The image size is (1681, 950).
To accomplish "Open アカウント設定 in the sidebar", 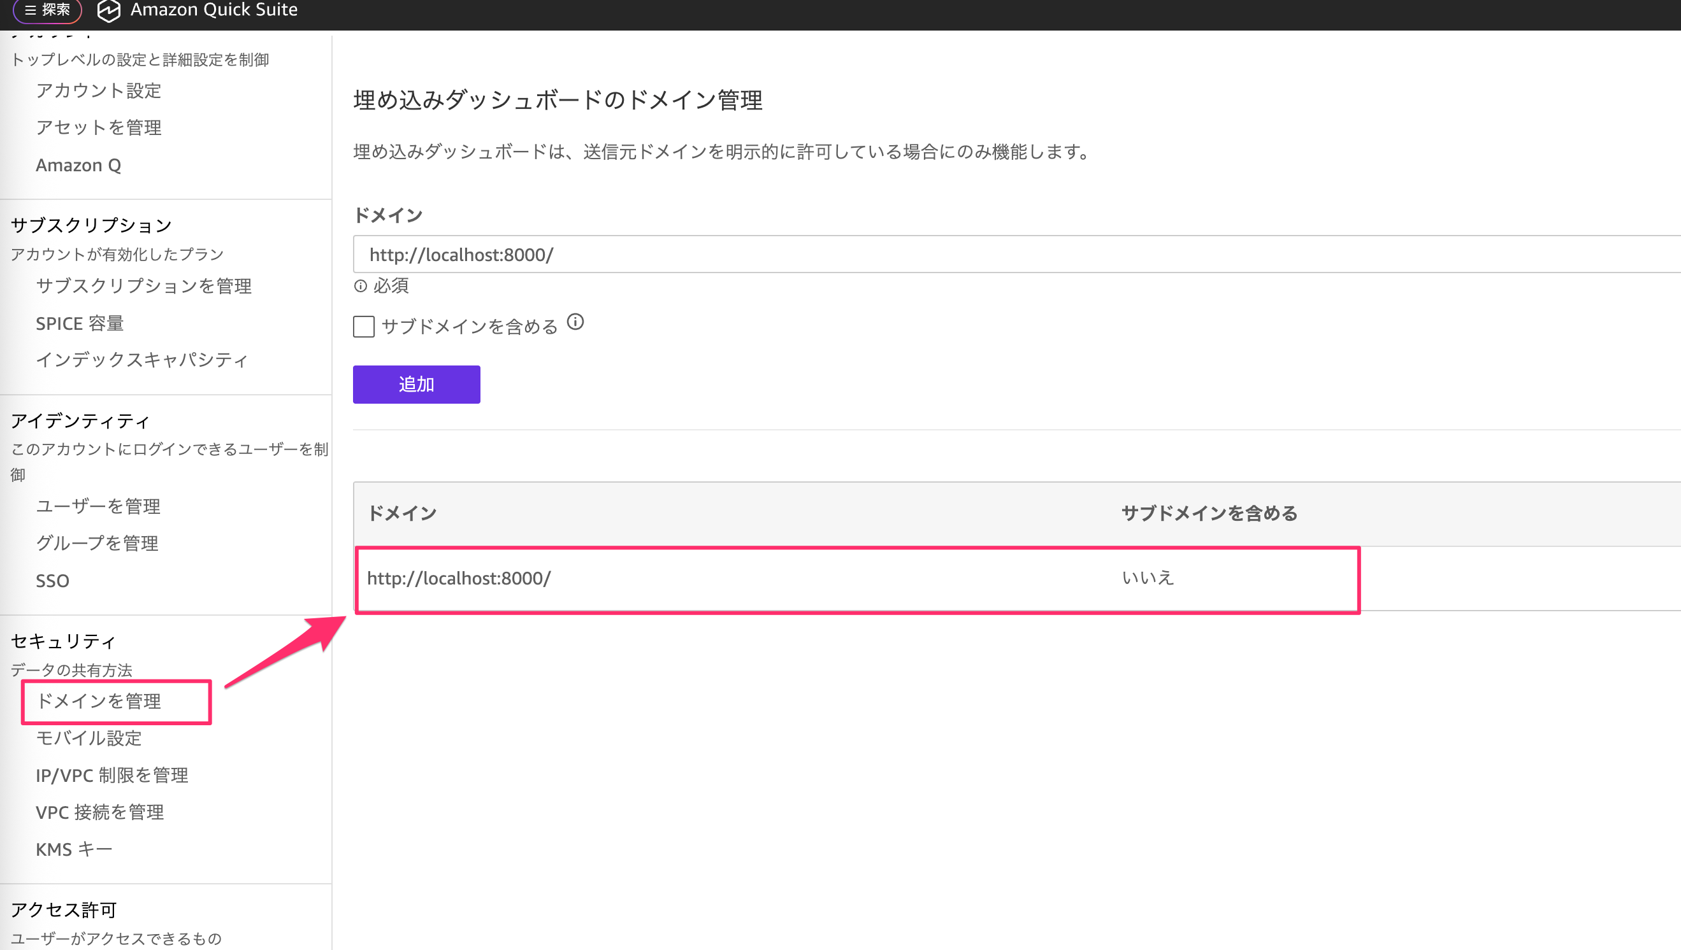I will pyautogui.click(x=99, y=90).
